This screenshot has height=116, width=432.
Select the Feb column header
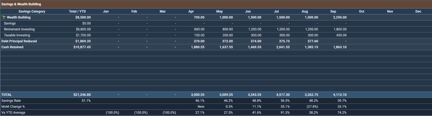(x=134, y=11)
